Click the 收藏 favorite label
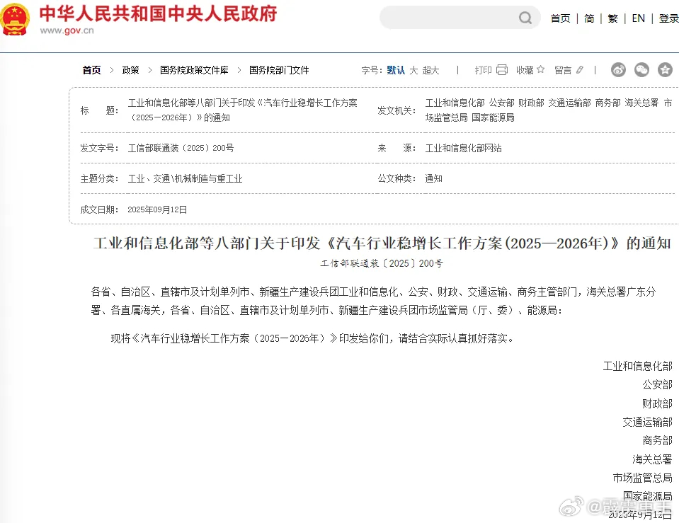 pyautogui.click(x=525, y=70)
